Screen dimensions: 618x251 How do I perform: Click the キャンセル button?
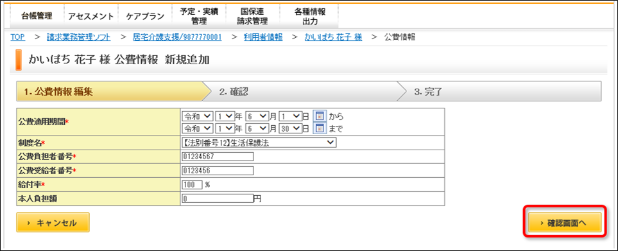[x=53, y=223]
